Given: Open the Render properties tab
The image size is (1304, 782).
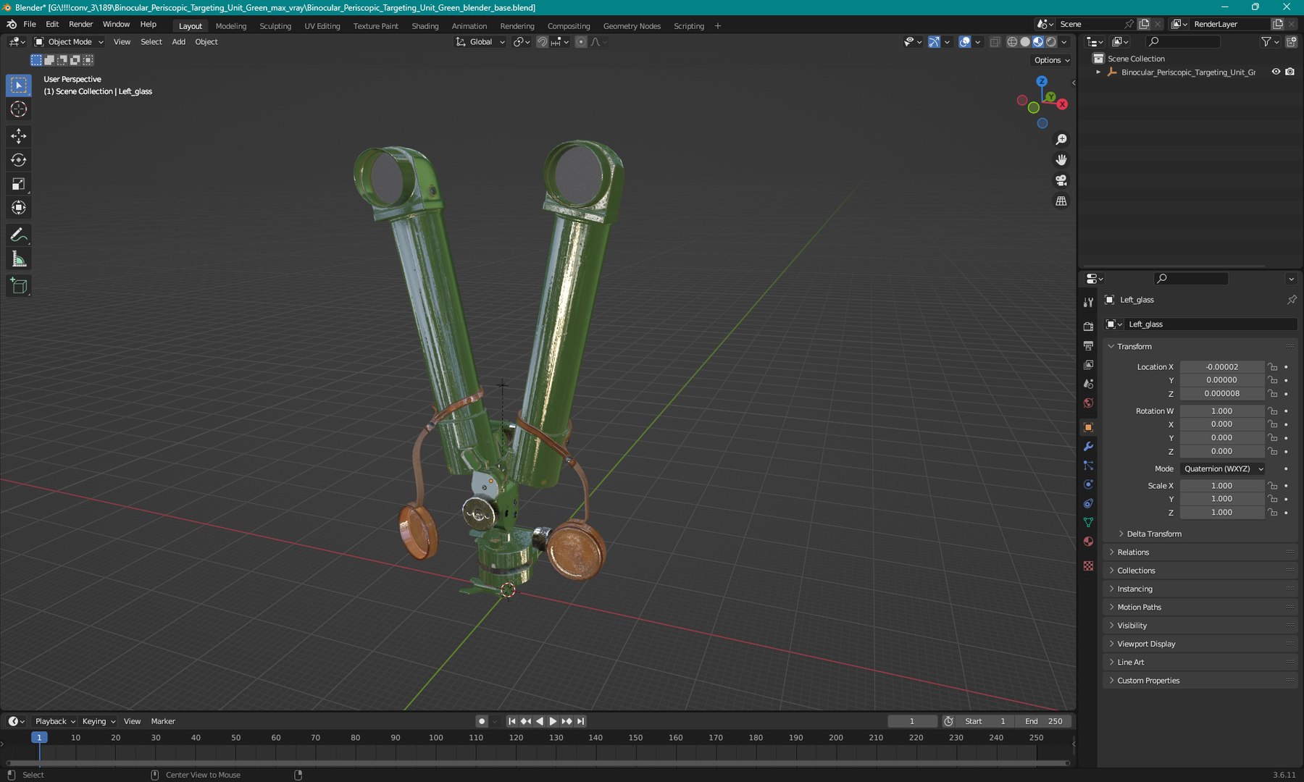Looking at the screenshot, I should pyautogui.click(x=1088, y=327).
